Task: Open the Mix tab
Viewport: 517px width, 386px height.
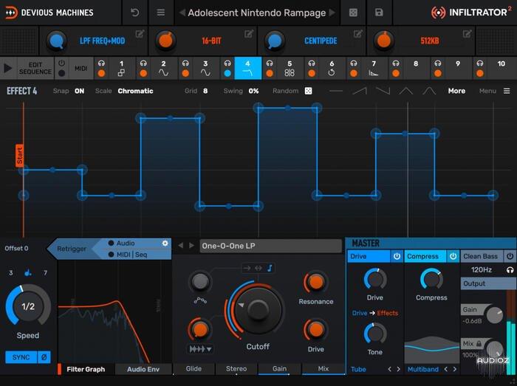Action: click(323, 369)
